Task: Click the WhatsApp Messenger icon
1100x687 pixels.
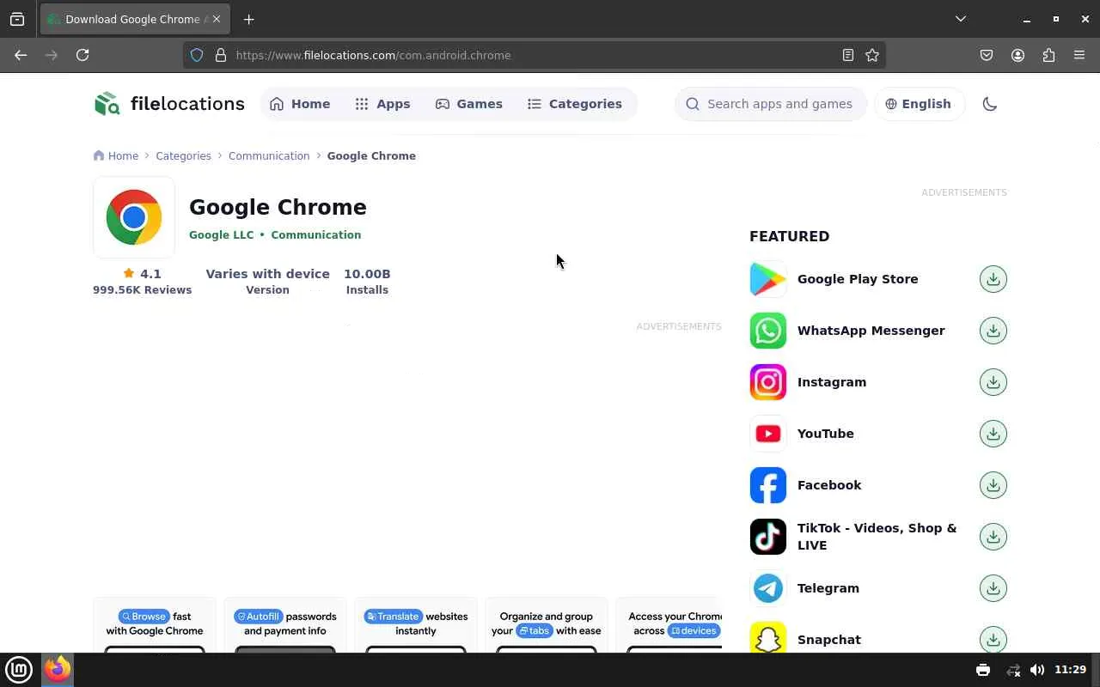Action: coord(768,331)
